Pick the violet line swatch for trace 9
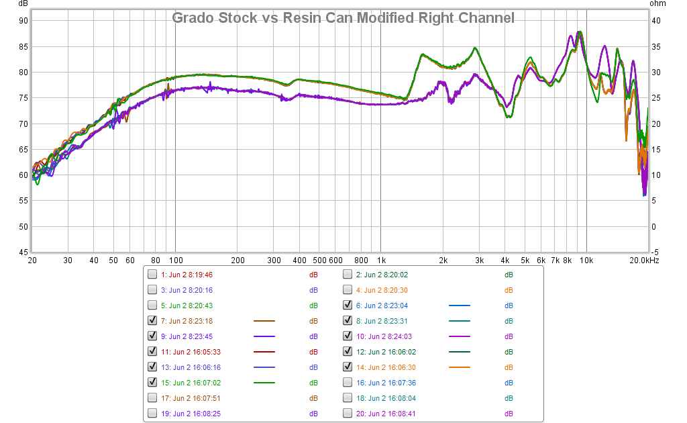The width and height of the screenshot is (687, 423). (264, 336)
